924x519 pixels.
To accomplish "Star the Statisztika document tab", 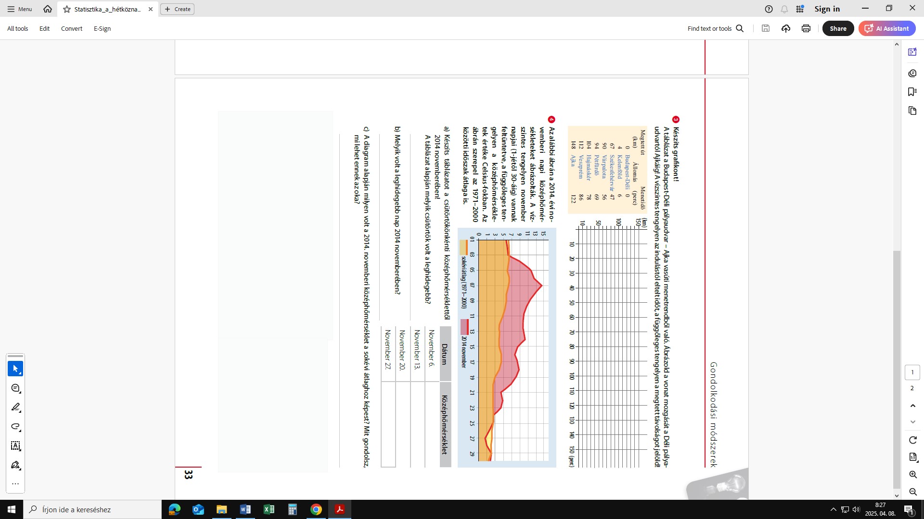I will [x=67, y=9].
